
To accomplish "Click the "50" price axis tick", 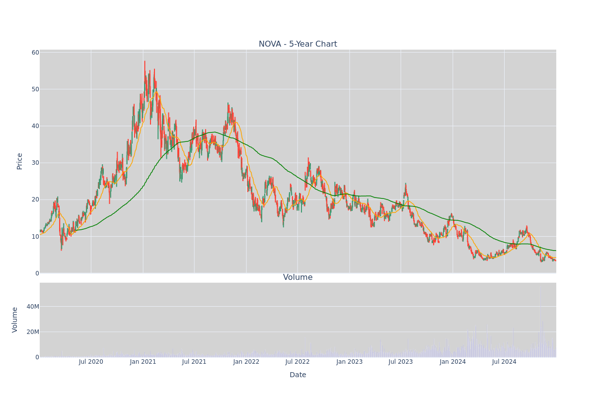I will coord(35,89).
